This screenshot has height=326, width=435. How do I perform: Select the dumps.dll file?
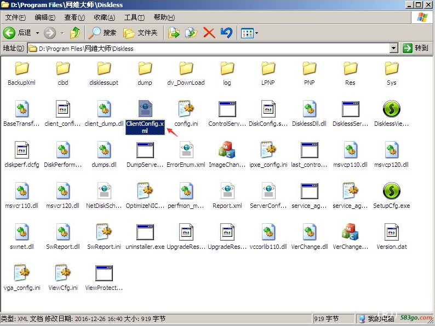click(x=104, y=155)
